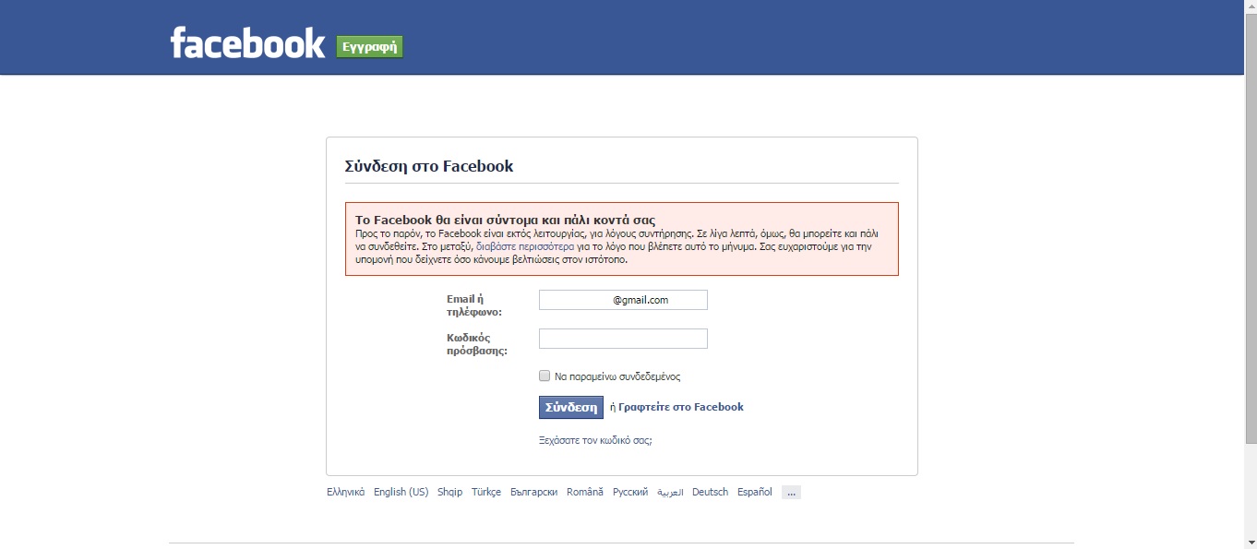Image resolution: width=1257 pixels, height=549 pixels.
Task: Tick the Να παραμείνω συνδεδεμένος checkbox
Action: click(545, 376)
